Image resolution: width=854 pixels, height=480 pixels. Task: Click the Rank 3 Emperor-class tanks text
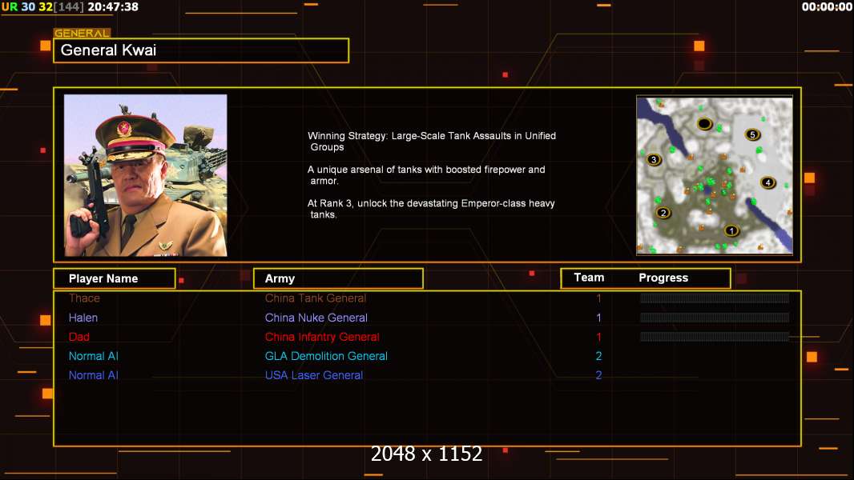(x=431, y=209)
